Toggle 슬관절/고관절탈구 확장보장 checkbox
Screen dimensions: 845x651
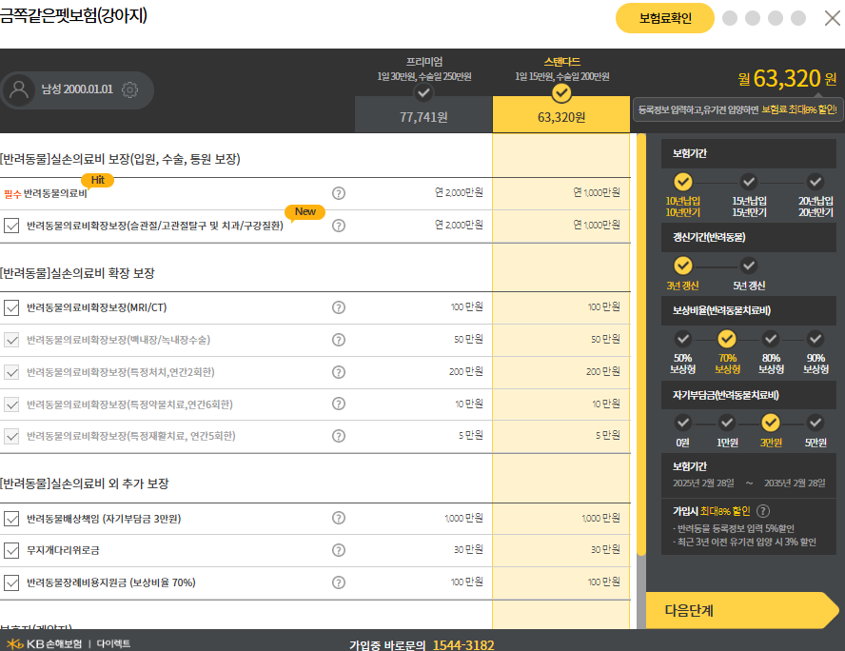[x=11, y=226]
